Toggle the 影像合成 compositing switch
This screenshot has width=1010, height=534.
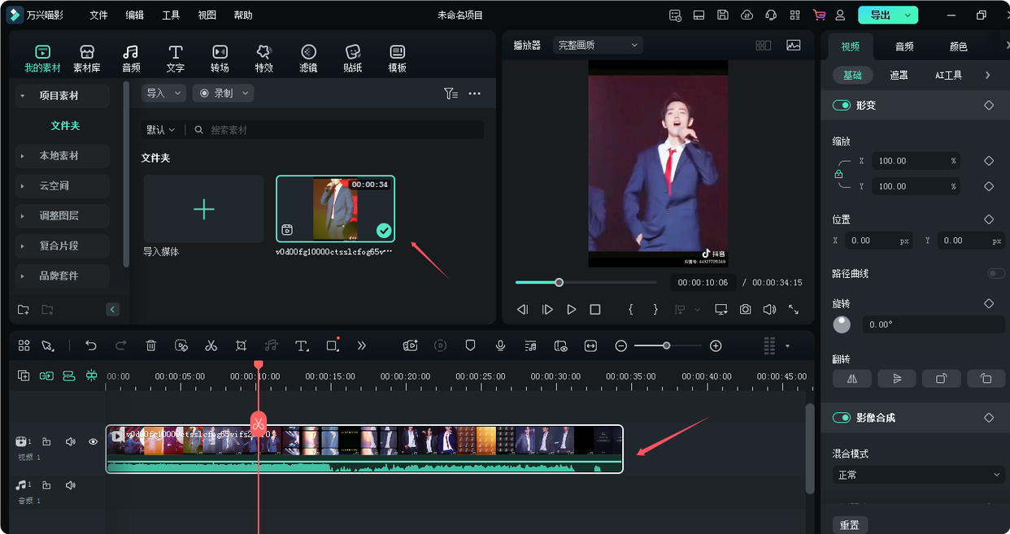[841, 418]
